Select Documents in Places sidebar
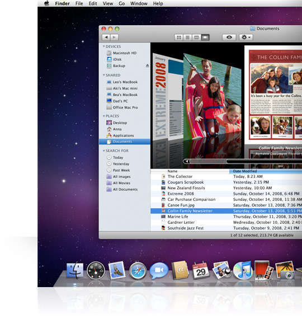 (x=125, y=142)
